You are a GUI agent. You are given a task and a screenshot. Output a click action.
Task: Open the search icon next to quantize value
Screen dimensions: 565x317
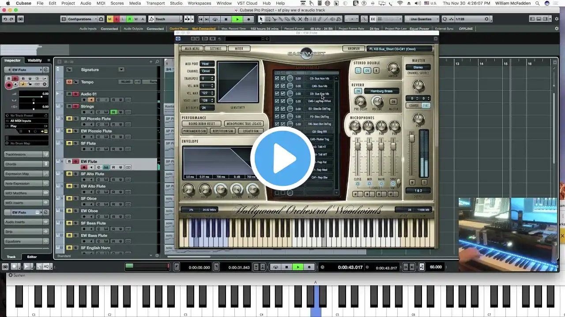[x=445, y=19]
